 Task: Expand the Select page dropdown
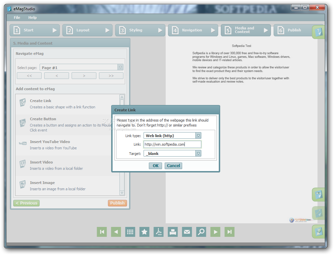pyautogui.click(x=120, y=67)
